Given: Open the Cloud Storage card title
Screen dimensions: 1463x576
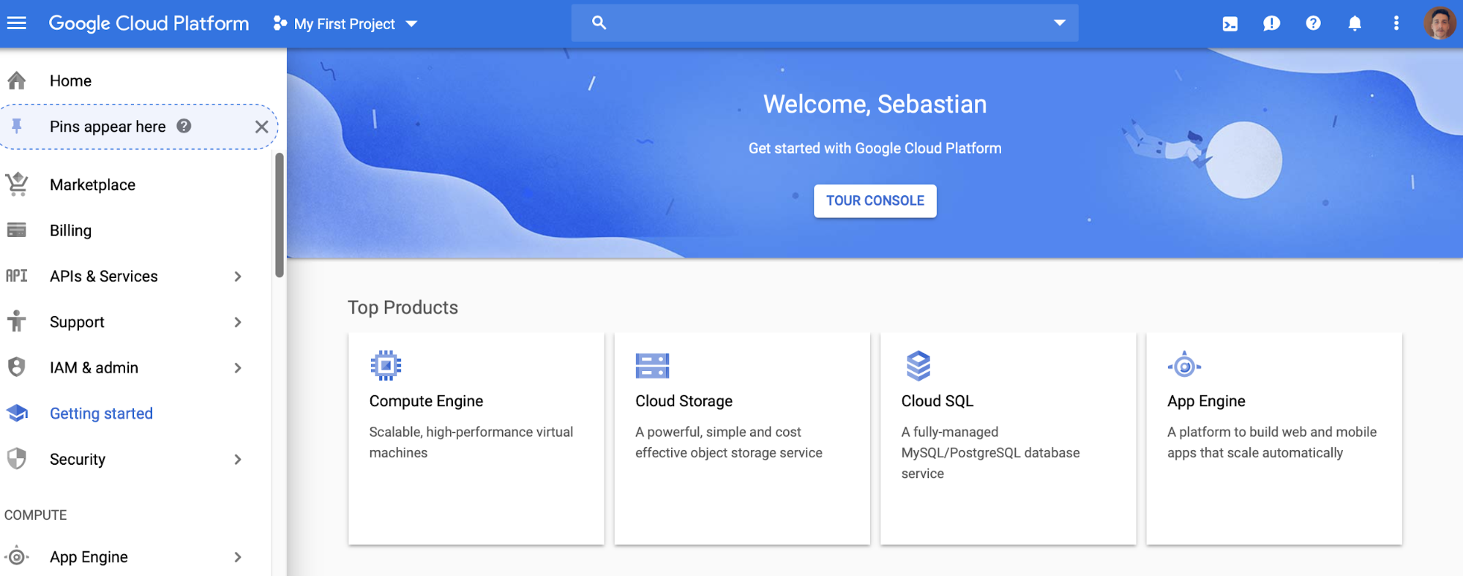Looking at the screenshot, I should 684,401.
